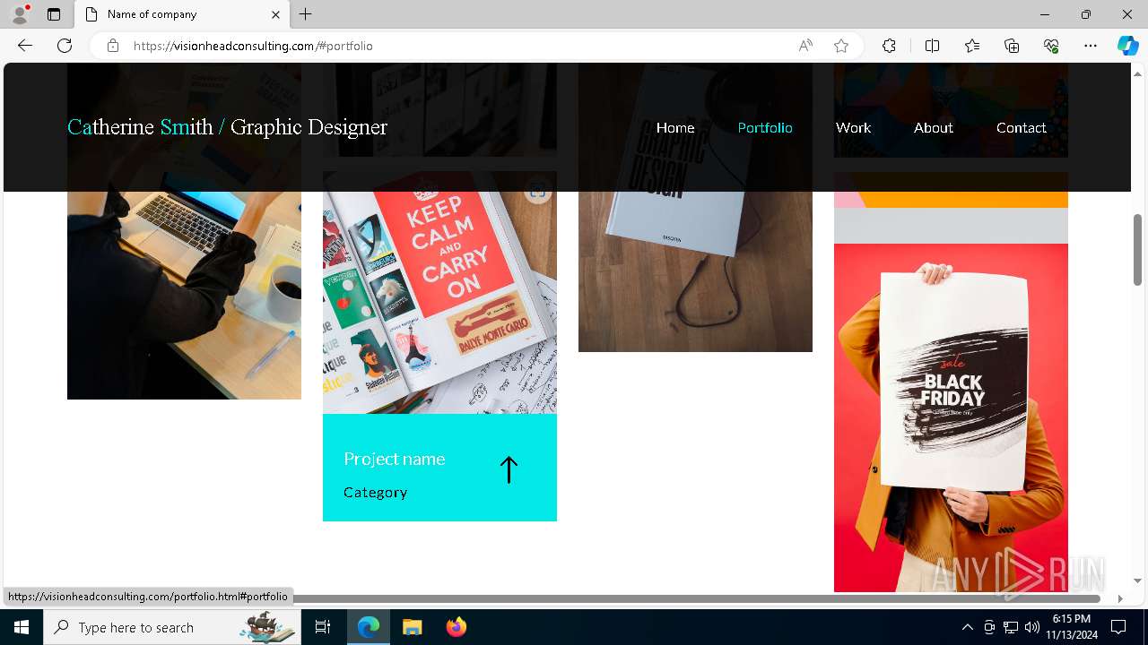Click the up arrow on Project card
Image resolution: width=1148 pixels, height=645 pixels.
[509, 469]
